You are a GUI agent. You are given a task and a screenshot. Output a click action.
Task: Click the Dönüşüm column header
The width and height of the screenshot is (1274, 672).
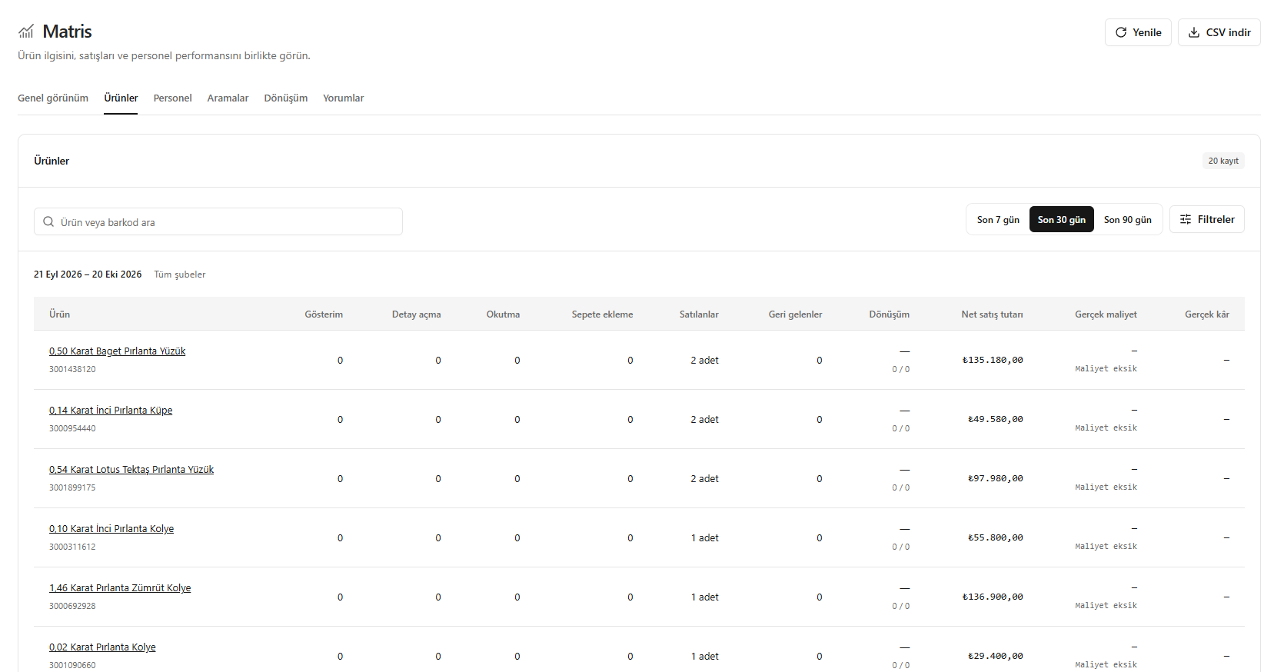pyautogui.click(x=889, y=314)
